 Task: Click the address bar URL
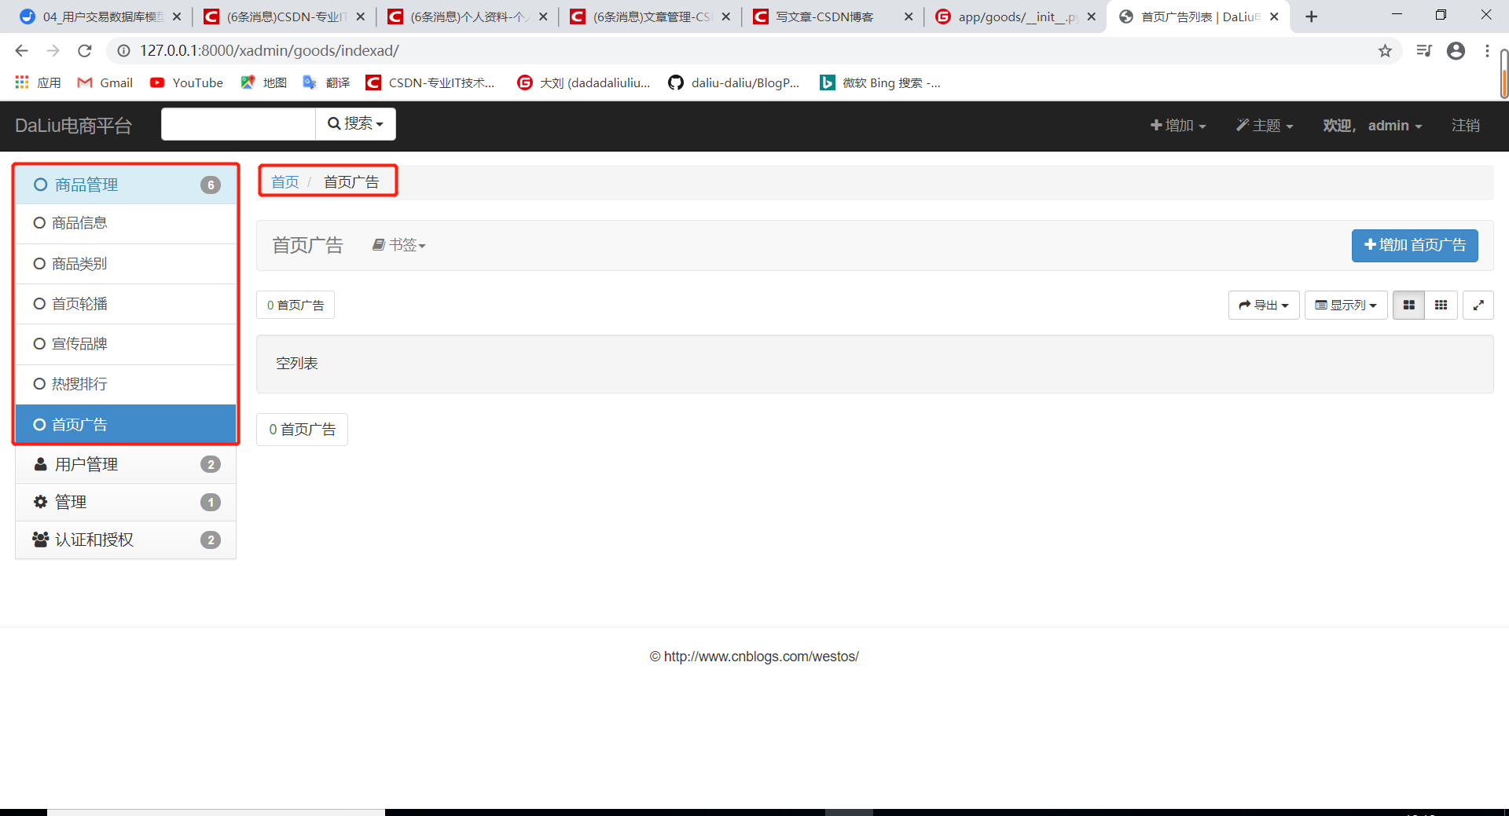coord(270,51)
